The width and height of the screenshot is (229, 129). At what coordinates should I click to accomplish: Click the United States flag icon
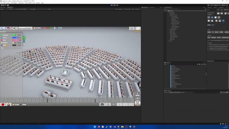point(9,28)
